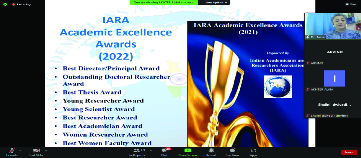Click the 'Young Scientist Award' bullet text
This screenshot has width=361, height=158.
point(99,109)
